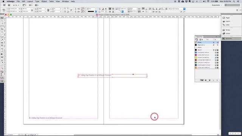Open the zoom level dropdown

click(x=16, y=5)
